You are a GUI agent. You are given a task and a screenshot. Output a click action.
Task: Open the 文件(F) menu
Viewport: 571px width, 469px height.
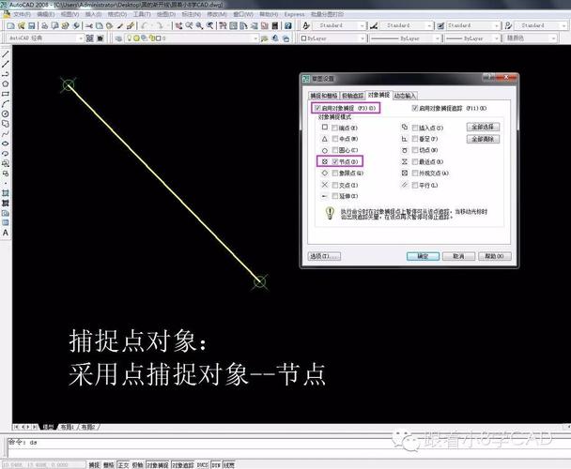click(22, 14)
